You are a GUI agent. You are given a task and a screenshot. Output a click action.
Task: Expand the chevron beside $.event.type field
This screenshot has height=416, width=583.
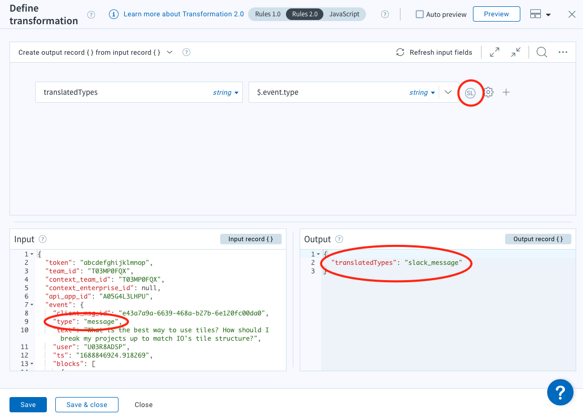click(448, 92)
